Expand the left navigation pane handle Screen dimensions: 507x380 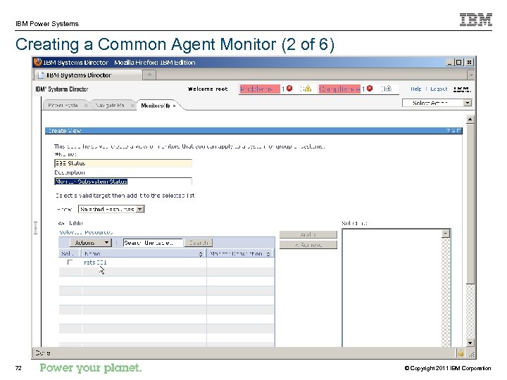pos(36,228)
